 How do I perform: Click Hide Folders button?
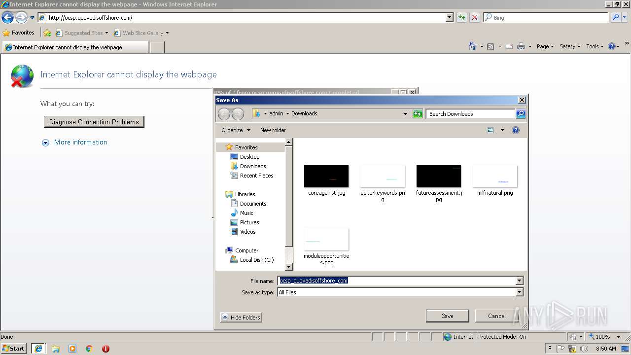pyautogui.click(x=241, y=318)
